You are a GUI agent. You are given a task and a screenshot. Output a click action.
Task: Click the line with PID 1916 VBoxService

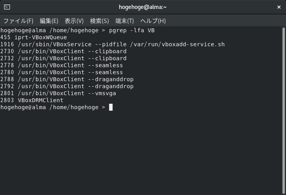click(x=112, y=44)
